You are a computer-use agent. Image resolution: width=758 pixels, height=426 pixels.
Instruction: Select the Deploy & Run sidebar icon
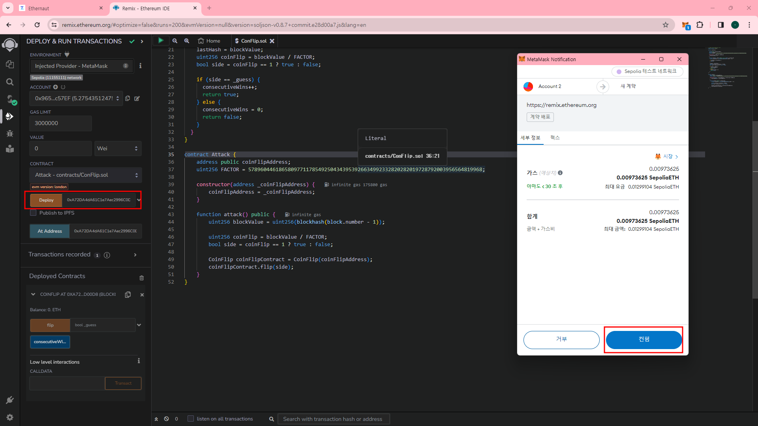coord(10,116)
